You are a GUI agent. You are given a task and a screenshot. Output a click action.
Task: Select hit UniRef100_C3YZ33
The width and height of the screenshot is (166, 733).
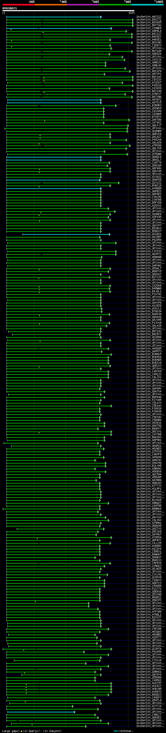pos(149,251)
